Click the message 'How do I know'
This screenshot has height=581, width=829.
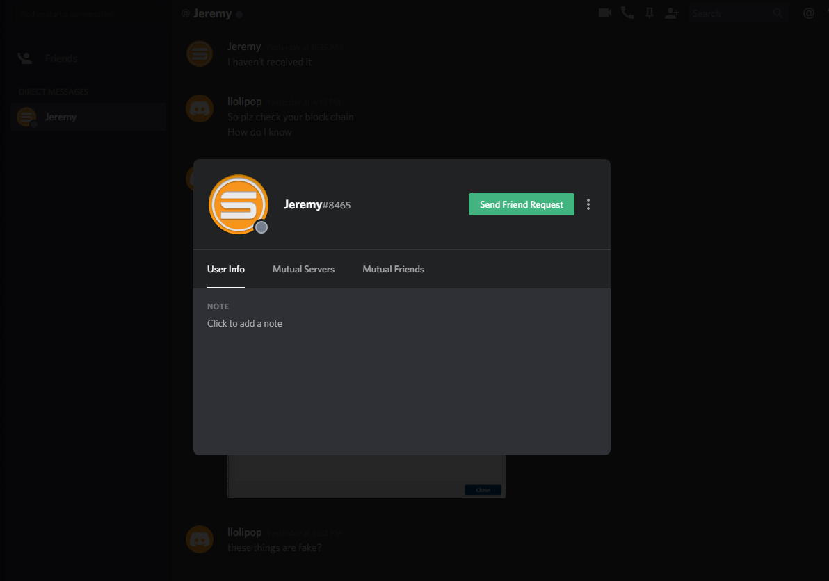(259, 132)
